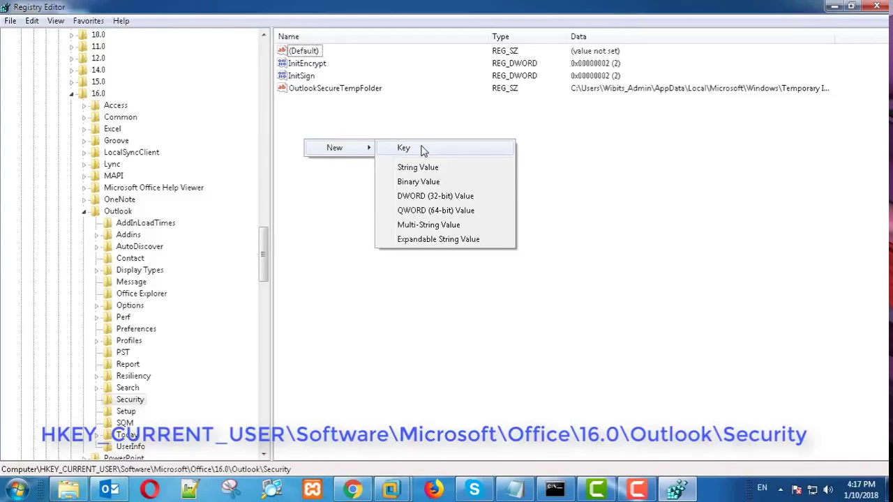This screenshot has width=893, height=502.
Task: Expand the AutoDiscover tree node
Action: [x=97, y=247]
